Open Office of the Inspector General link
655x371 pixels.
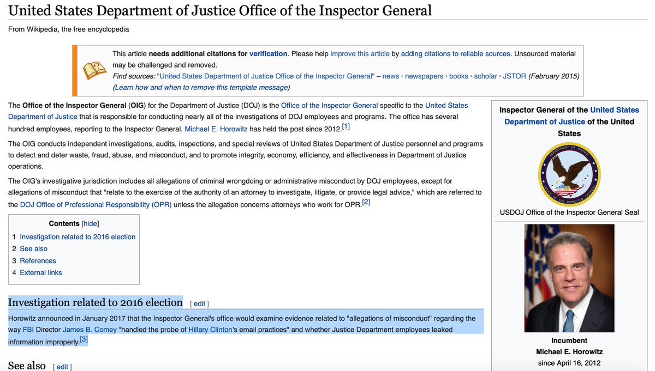pos(329,105)
